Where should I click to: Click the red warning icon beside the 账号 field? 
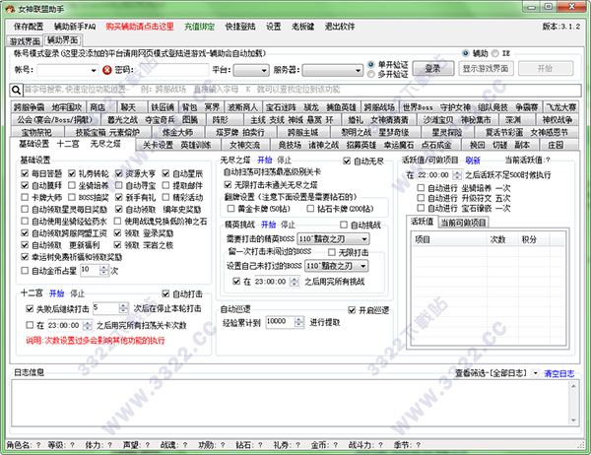tap(106, 70)
